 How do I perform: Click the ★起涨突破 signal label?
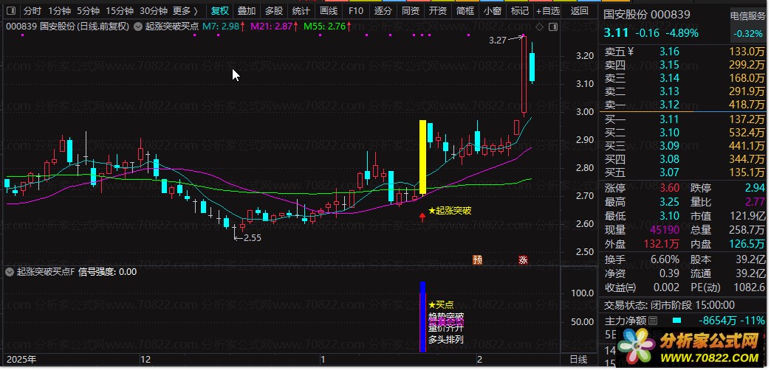click(450, 211)
